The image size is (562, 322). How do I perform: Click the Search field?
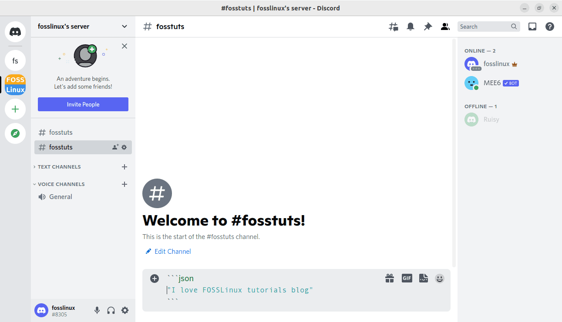[489, 27]
